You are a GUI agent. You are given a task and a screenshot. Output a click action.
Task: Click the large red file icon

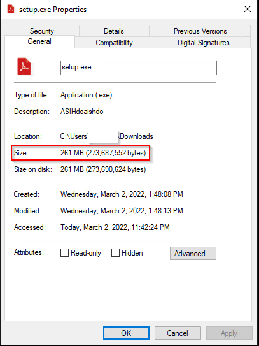24,66
